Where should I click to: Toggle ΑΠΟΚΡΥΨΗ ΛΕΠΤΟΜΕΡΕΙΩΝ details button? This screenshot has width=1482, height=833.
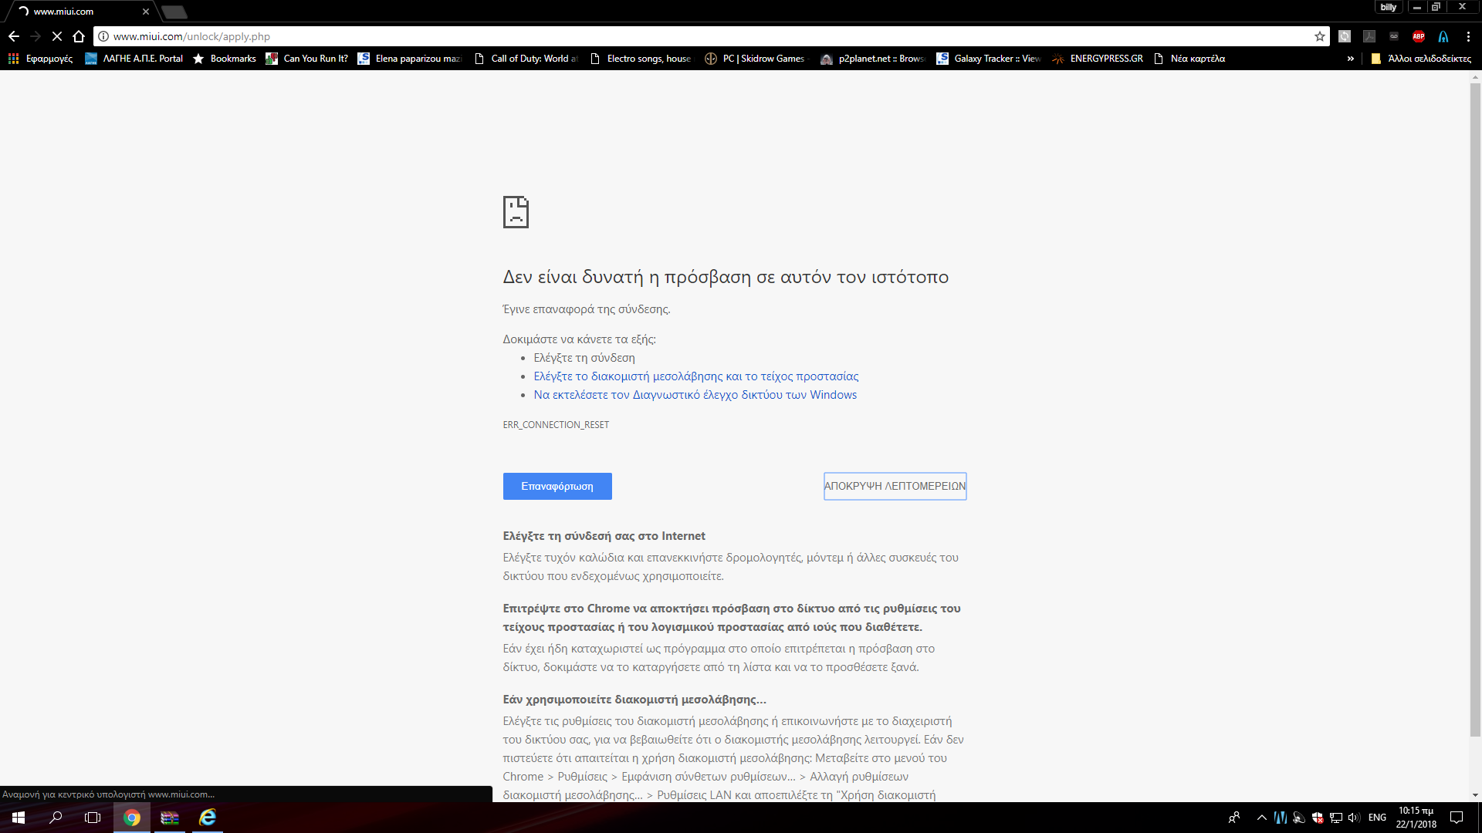coord(895,486)
